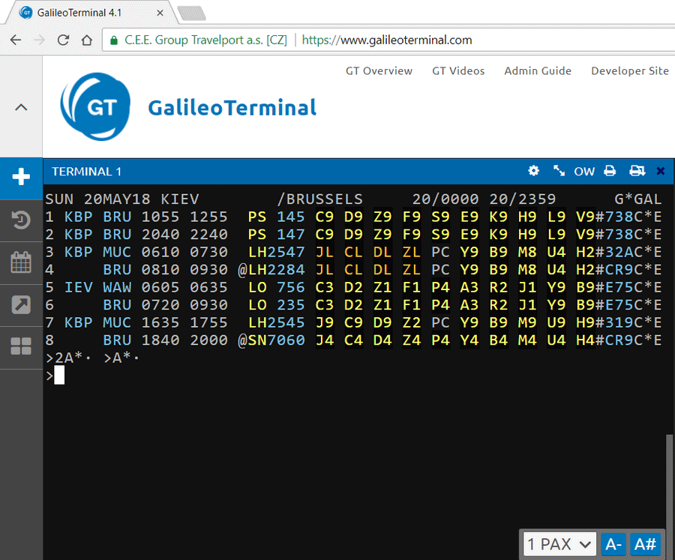
Task: Click booking class C9 on line 1
Action: pos(325,217)
